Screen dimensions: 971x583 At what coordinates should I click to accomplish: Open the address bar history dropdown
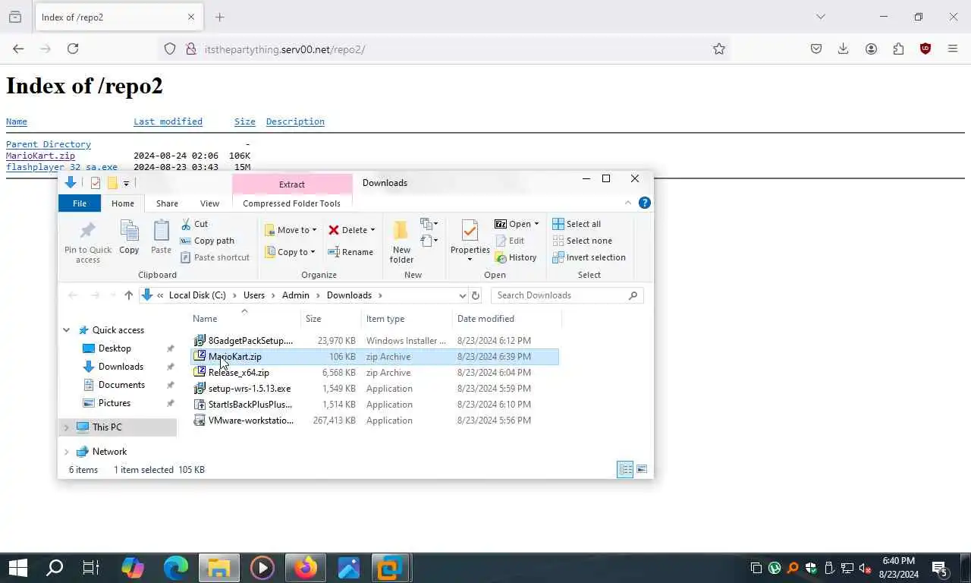click(462, 295)
